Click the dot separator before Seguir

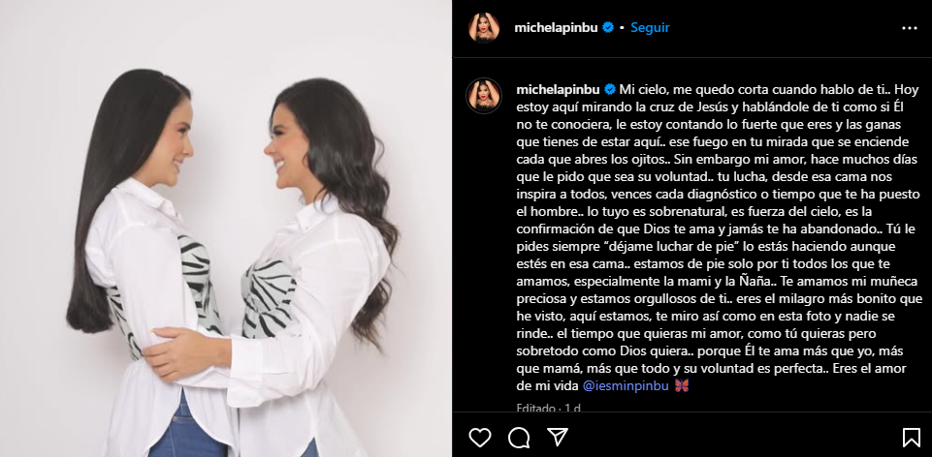click(x=622, y=28)
